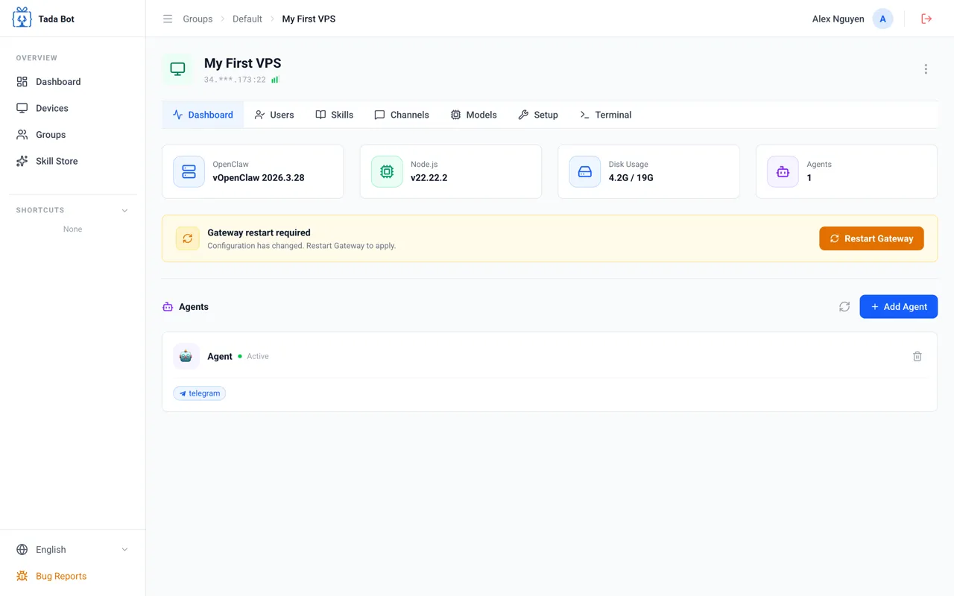Click the purple robot icon beside Agents heading
The height and width of the screenshot is (596, 954).
[168, 307]
